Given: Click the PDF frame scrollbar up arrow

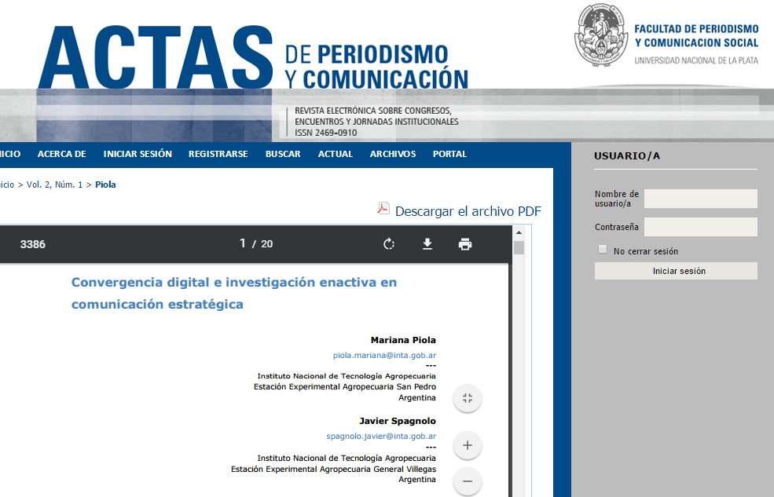Looking at the screenshot, I should [x=519, y=232].
